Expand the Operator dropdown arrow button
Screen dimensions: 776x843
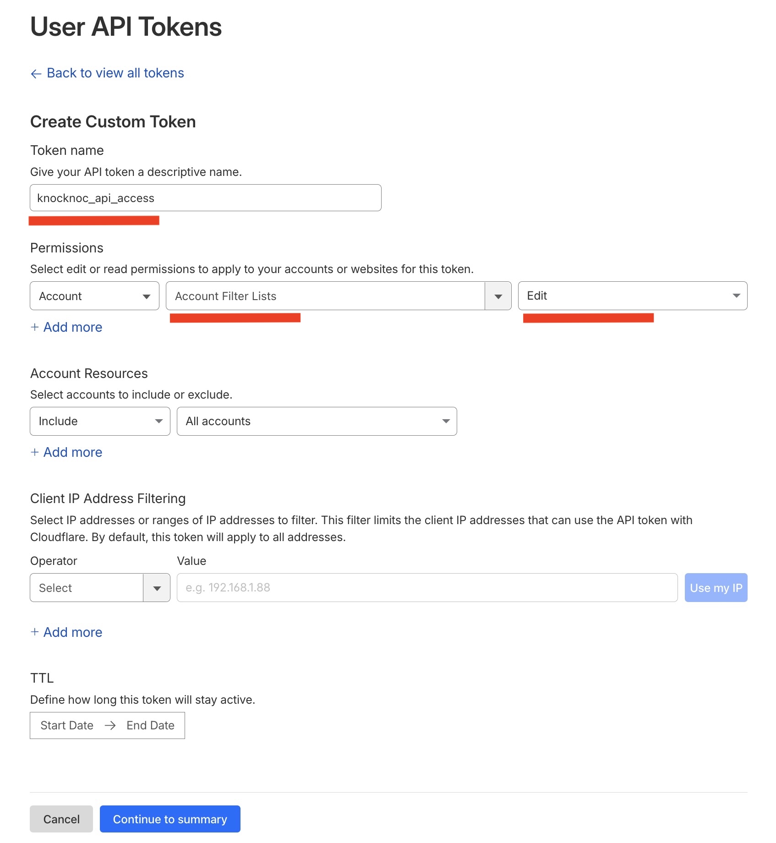pyautogui.click(x=157, y=588)
